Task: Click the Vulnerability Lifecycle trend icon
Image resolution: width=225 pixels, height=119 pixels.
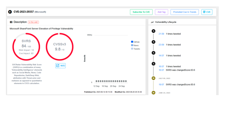Action: 152,22
